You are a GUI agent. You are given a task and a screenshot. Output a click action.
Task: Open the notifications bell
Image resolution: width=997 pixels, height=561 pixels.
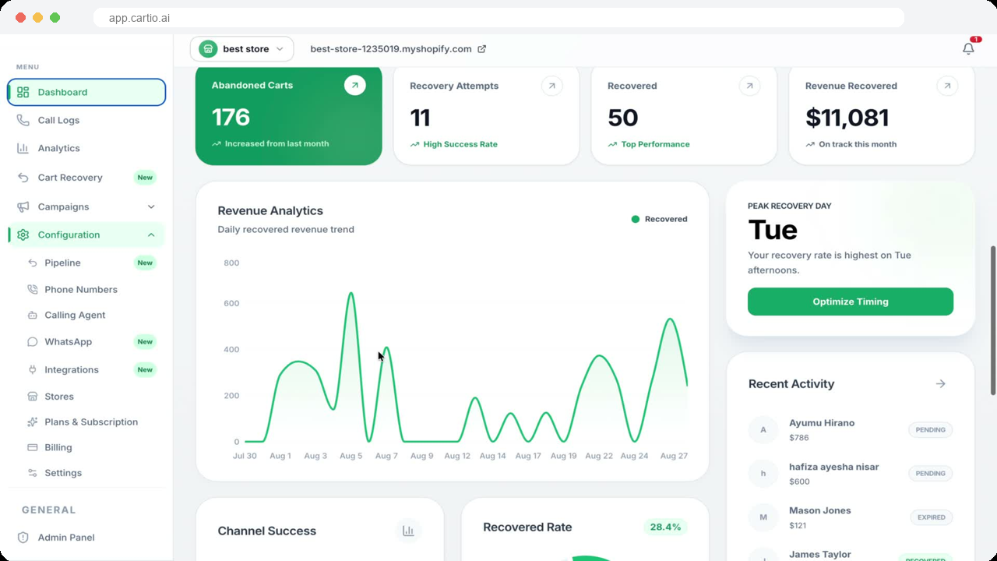click(968, 48)
